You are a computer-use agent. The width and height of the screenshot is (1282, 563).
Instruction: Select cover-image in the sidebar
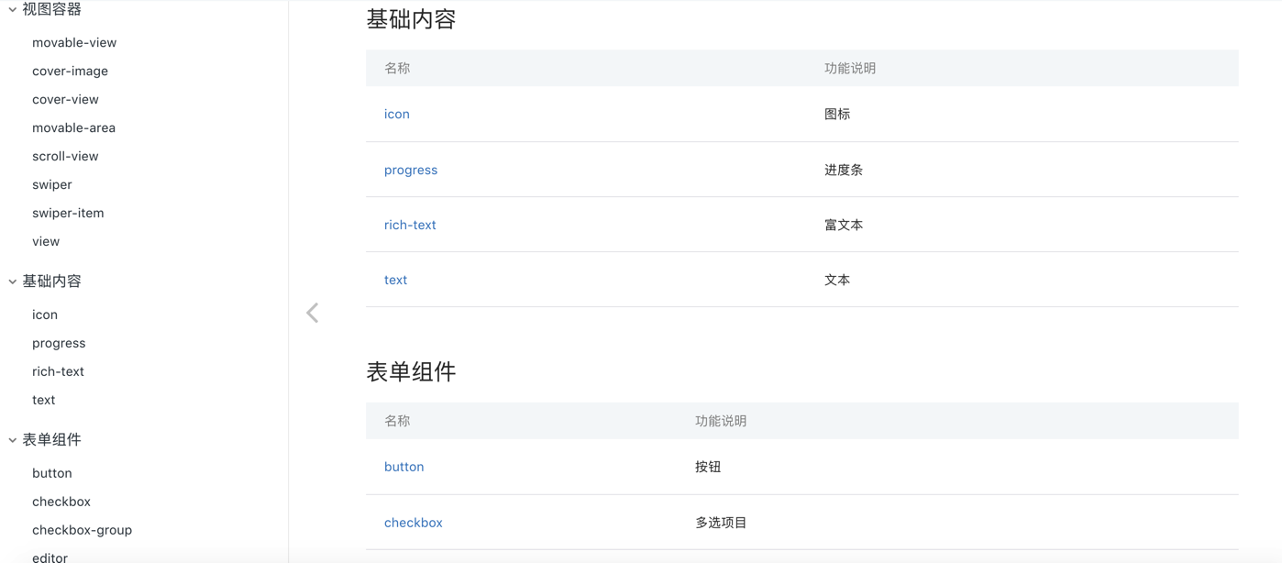(x=71, y=71)
